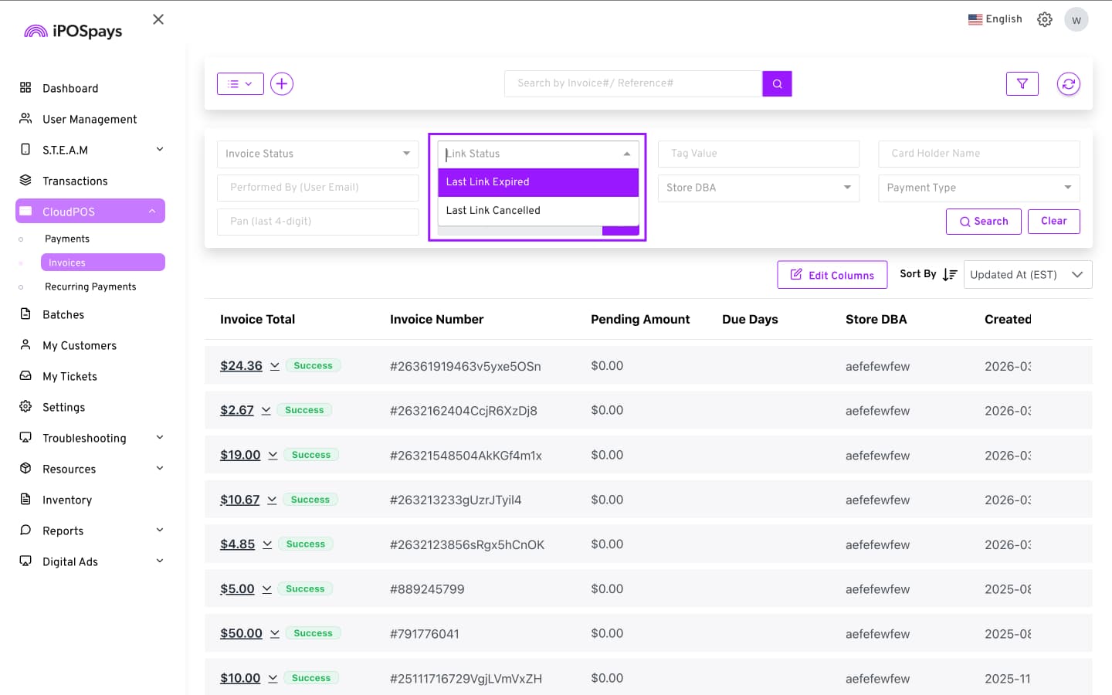
Task: Open the Invoice Status dropdown
Action: 317,154
